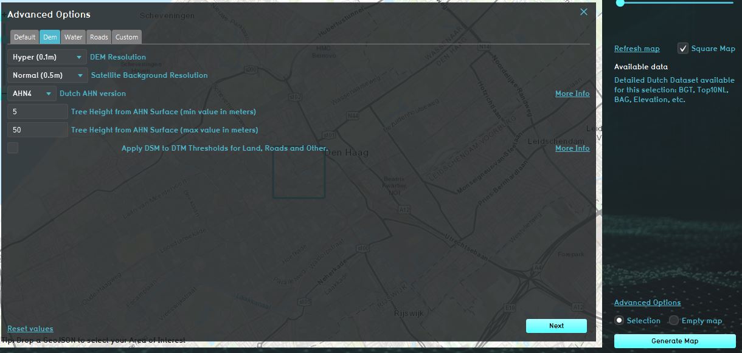Close the Advanced Options panel

tap(584, 12)
